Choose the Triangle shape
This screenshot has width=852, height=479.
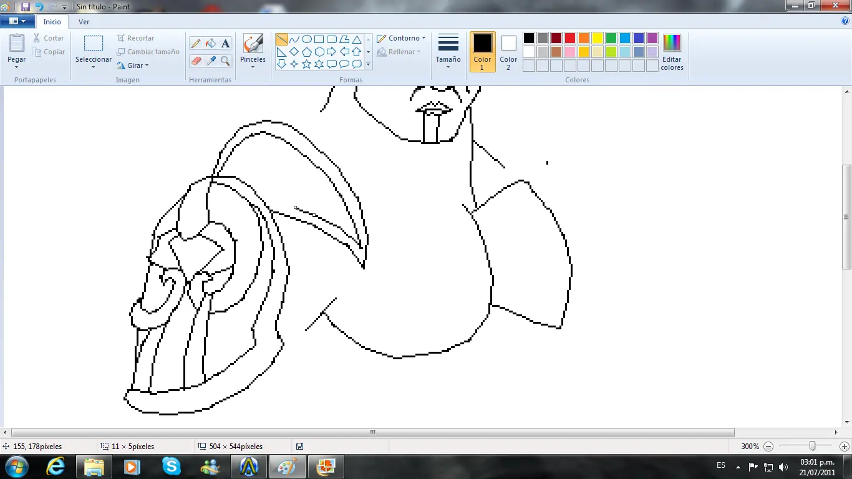coord(357,39)
